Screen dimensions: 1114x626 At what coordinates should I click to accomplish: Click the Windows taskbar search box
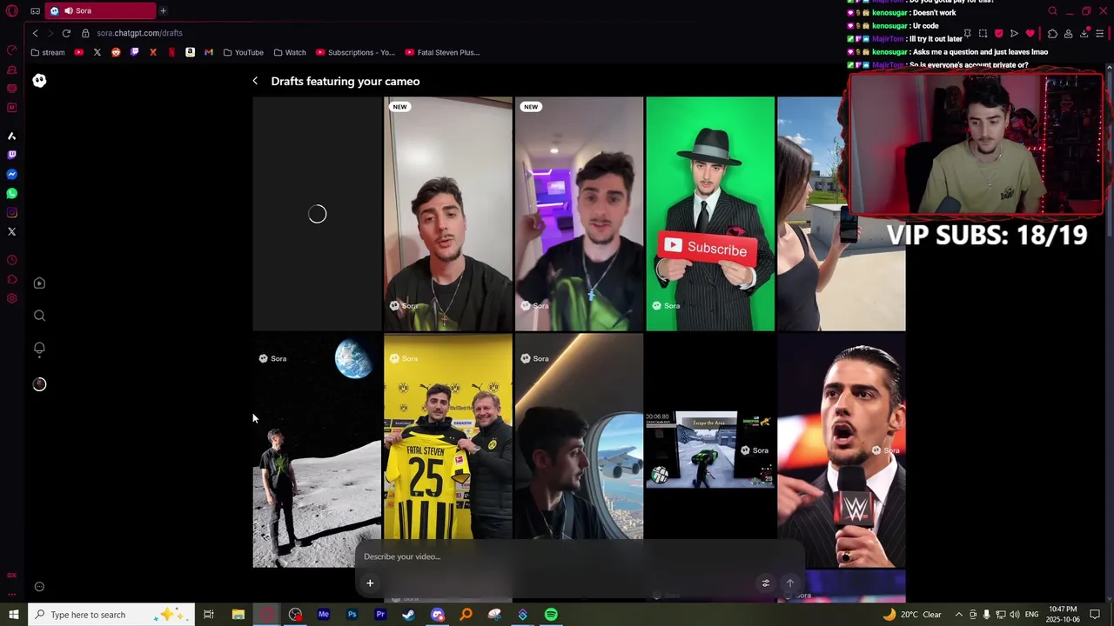[x=111, y=615]
